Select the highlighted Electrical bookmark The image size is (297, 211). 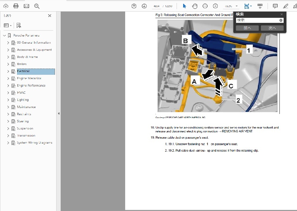[36, 72]
